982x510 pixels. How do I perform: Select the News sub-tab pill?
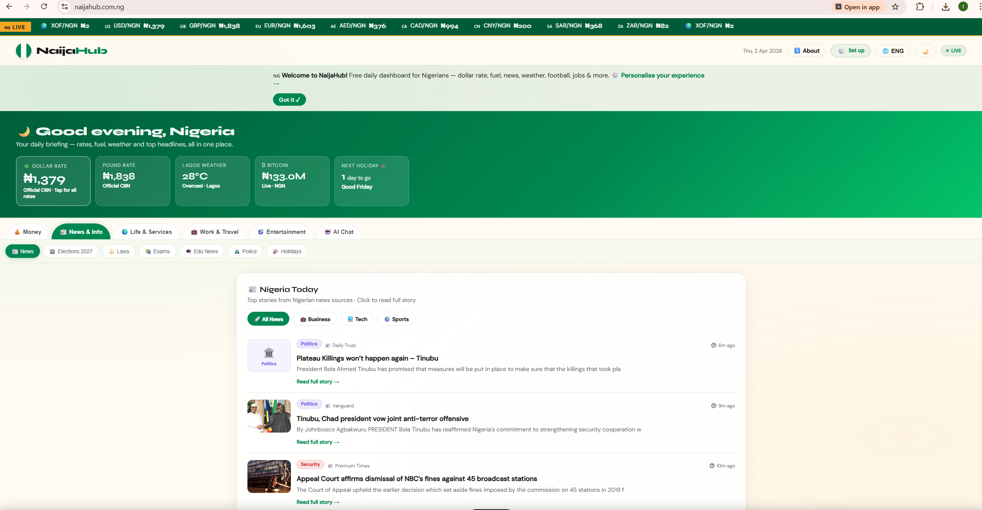point(22,251)
